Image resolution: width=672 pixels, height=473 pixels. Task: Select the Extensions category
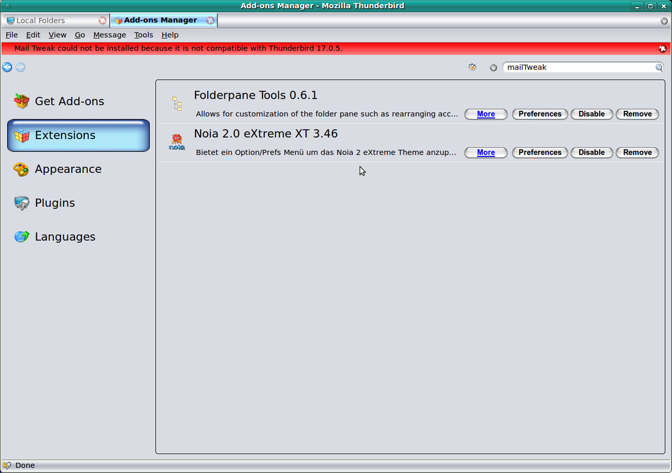click(78, 135)
